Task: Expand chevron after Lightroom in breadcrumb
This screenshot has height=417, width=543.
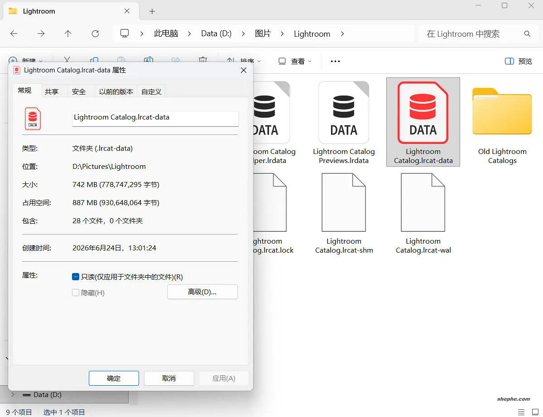Action: tap(342, 34)
